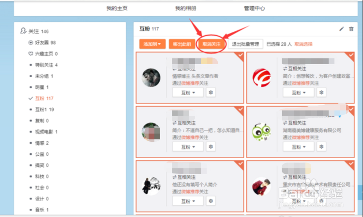
Task: Click the 兴趣主页 heart icon
Action: pos(30,54)
